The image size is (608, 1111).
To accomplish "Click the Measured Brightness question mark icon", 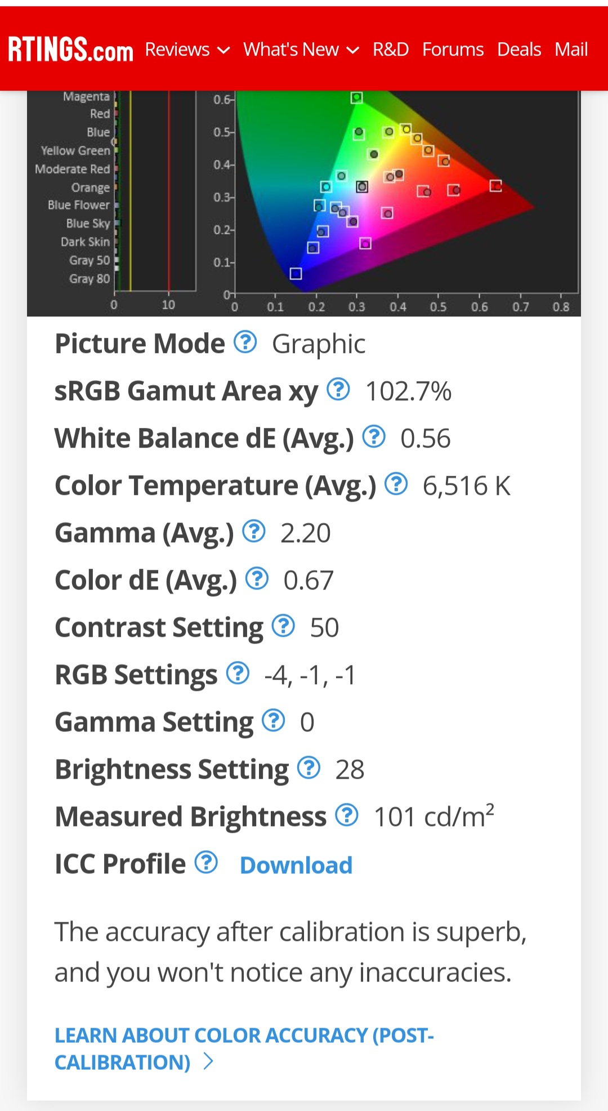I will [347, 814].
